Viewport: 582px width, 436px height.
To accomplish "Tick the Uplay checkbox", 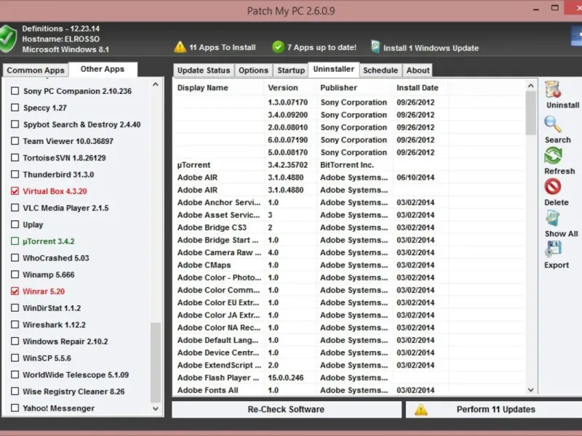I will 15,225.
